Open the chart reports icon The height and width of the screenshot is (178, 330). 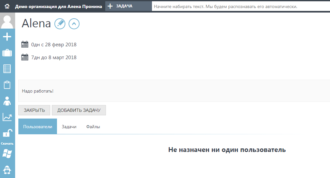pos(7,117)
